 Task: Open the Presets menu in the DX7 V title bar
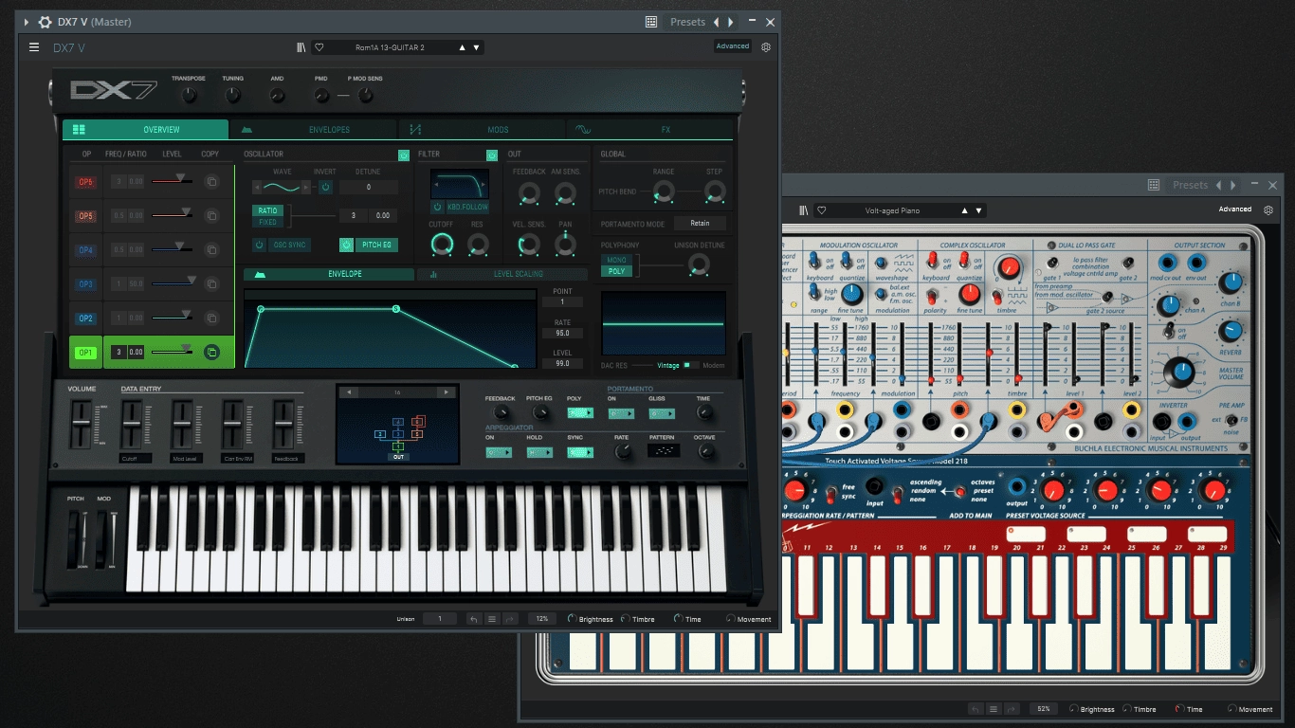point(687,22)
